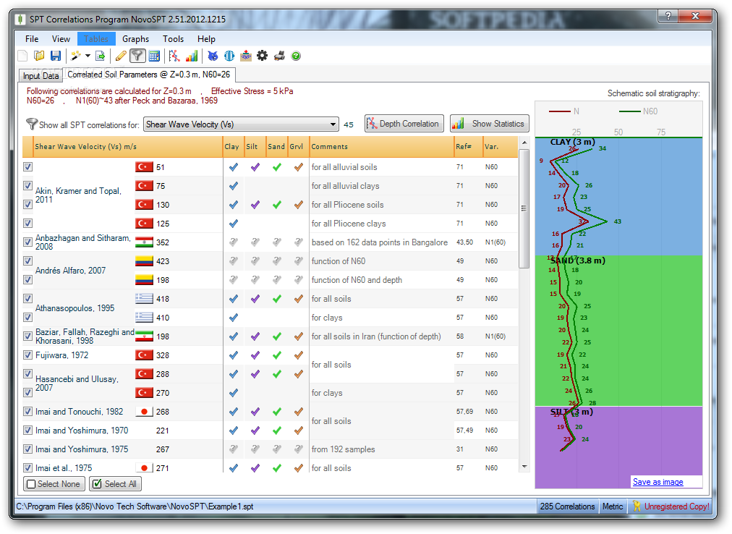Toggle checkbox for Anbazhagan and Sitharam row
This screenshot has width=732, height=534.
pos(27,242)
